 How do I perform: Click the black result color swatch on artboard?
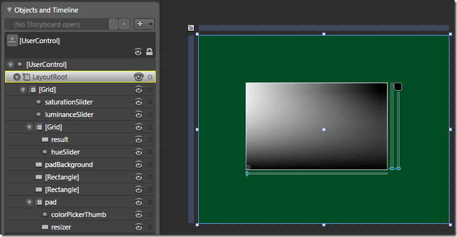pos(398,86)
